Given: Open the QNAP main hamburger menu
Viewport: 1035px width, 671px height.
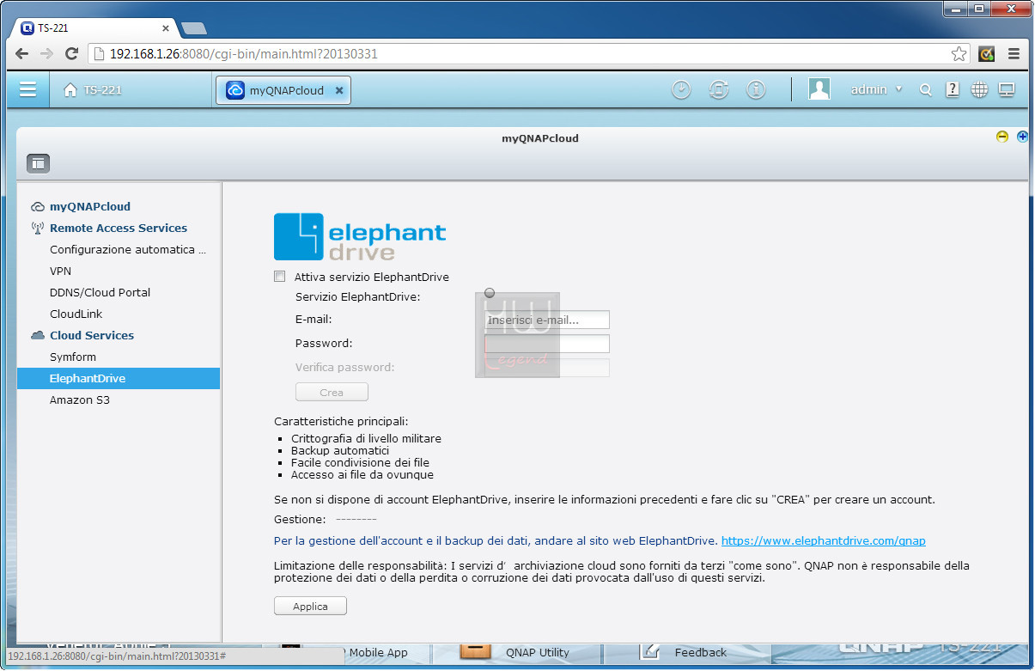Looking at the screenshot, I should click(x=28, y=89).
